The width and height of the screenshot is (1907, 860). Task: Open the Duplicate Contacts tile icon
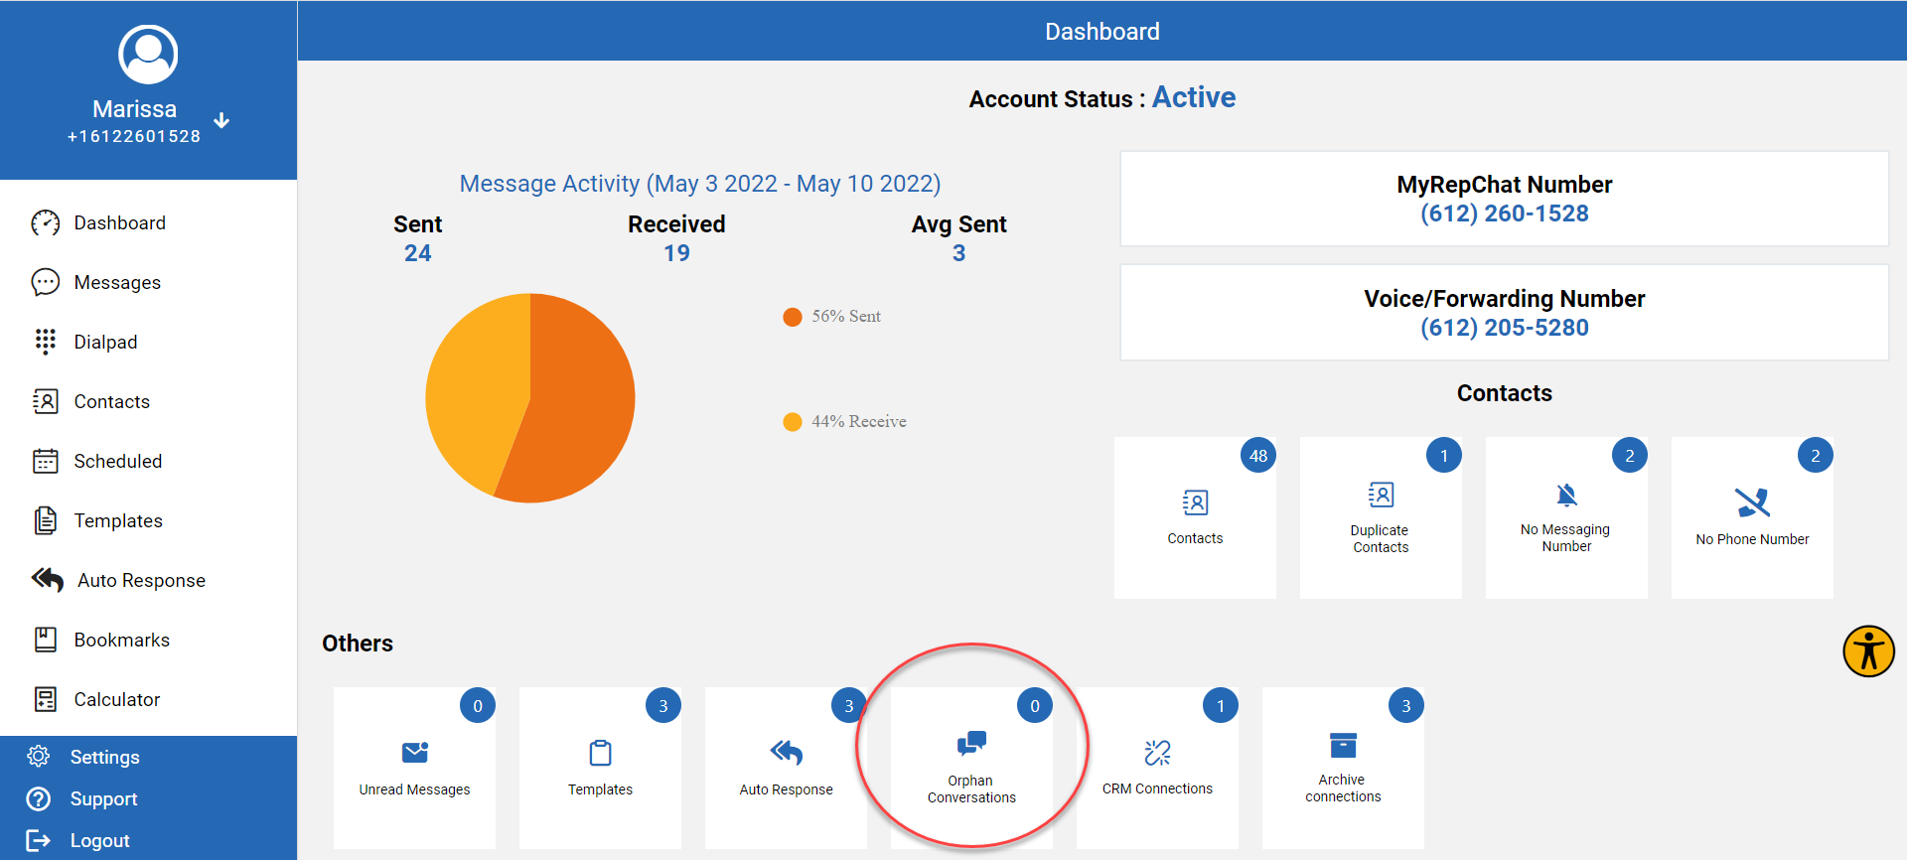(x=1381, y=495)
